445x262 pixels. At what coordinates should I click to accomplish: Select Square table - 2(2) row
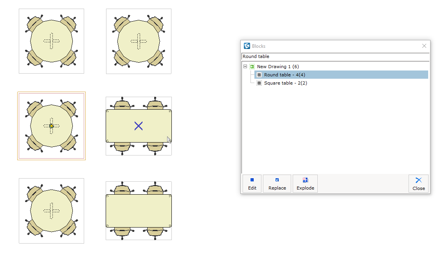tap(285, 83)
